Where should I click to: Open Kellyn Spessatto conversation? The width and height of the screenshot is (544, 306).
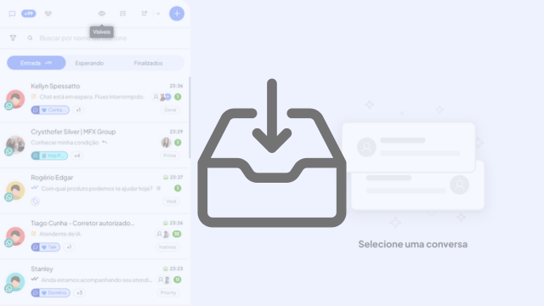[x=94, y=99]
